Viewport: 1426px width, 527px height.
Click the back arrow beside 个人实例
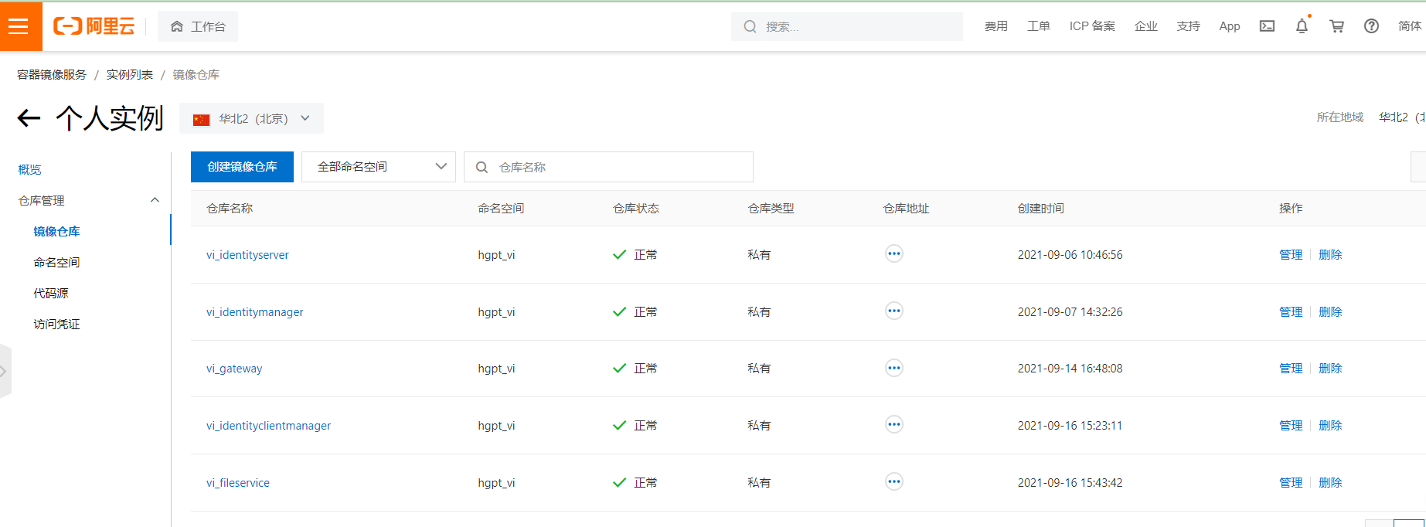tap(29, 118)
